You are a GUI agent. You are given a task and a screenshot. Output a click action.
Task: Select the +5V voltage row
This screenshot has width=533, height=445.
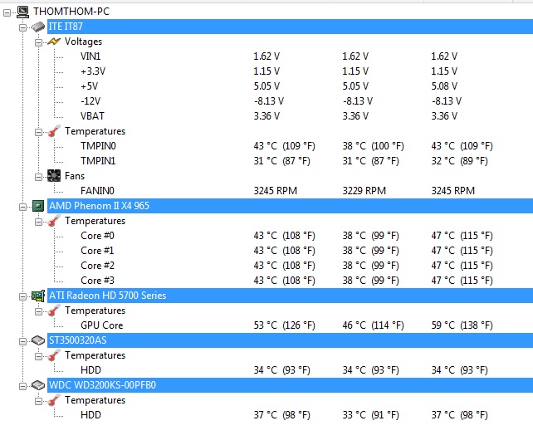pyautogui.click(x=290, y=86)
